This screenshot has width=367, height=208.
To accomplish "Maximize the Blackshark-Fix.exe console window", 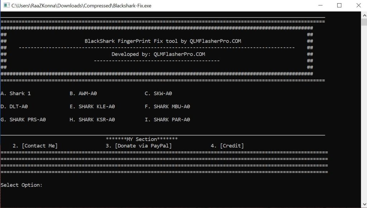I will [339, 5].
